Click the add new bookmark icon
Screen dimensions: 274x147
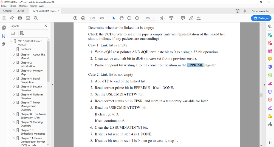pyautogui.click(x=22, y=33)
